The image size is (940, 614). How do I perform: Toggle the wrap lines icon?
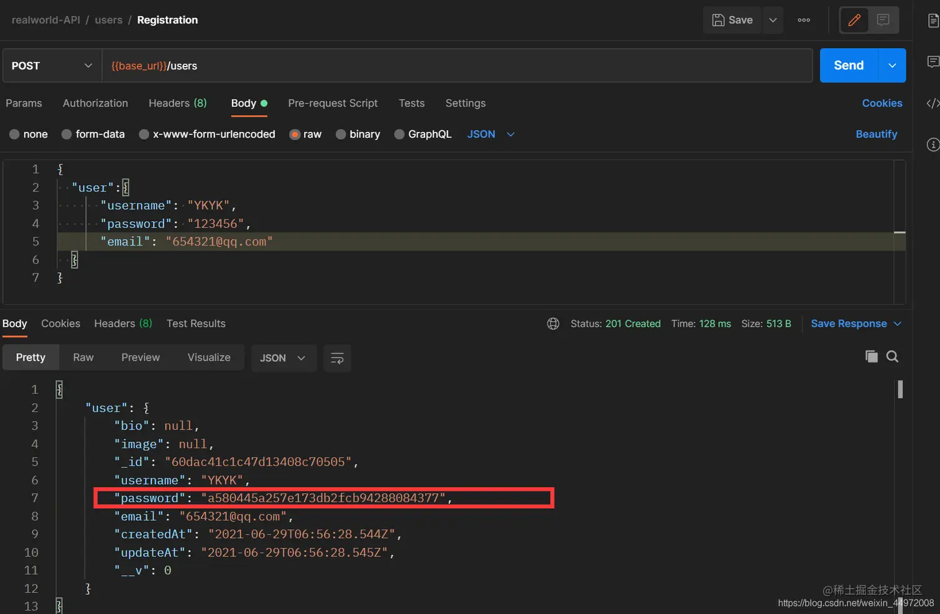(x=337, y=358)
